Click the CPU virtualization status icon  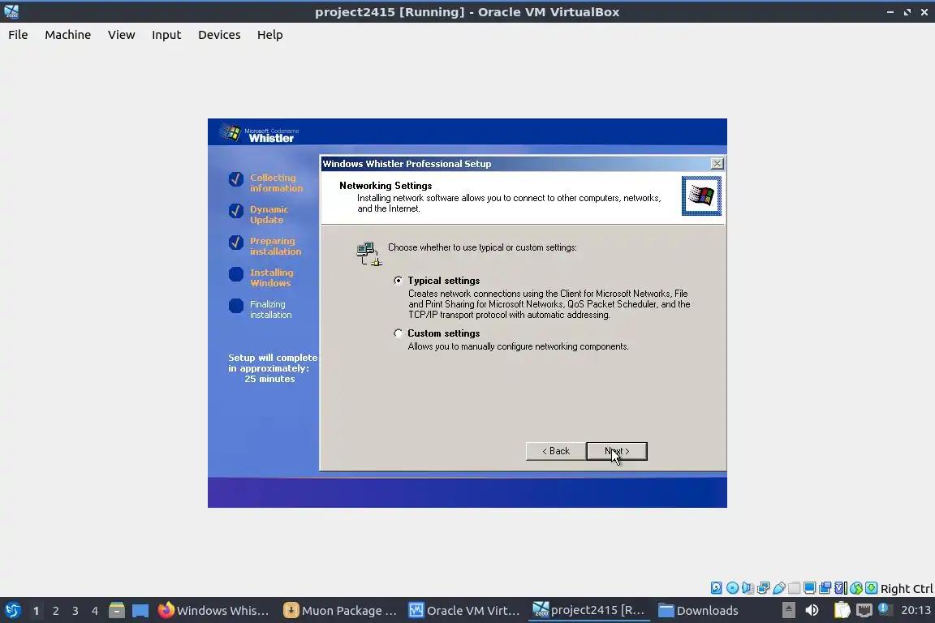[x=841, y=588]
